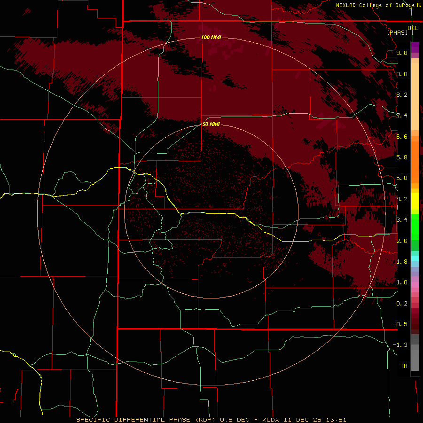Select the 5.0 value on color scale
Screen dimensions: 423x423
click(x=402, y=178)
